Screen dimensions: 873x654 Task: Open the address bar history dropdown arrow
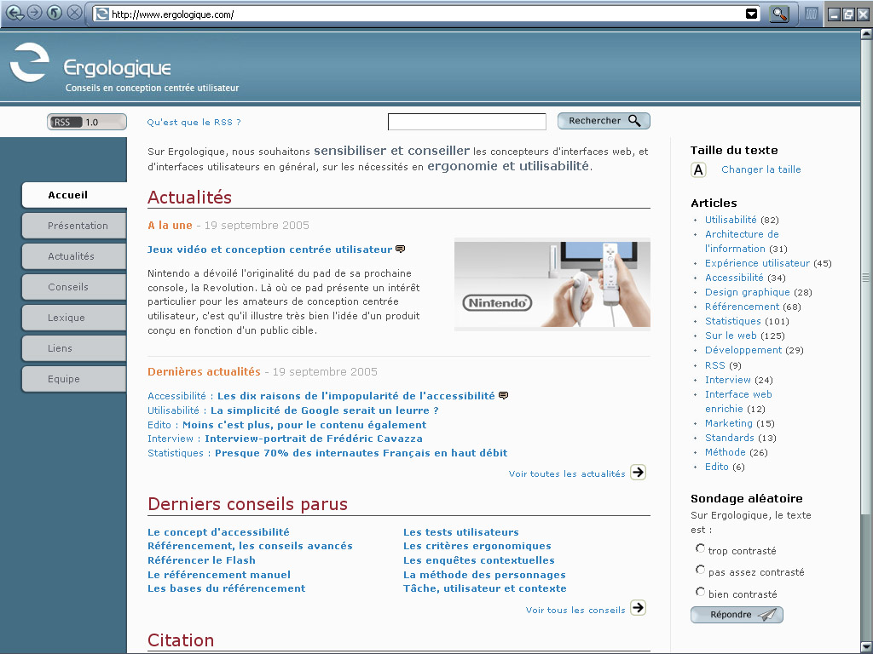pyautogui.click(x=752, y=14)
